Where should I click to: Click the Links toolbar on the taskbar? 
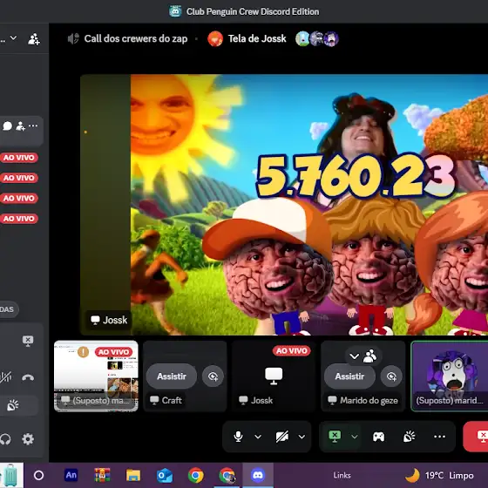(342, 475)
